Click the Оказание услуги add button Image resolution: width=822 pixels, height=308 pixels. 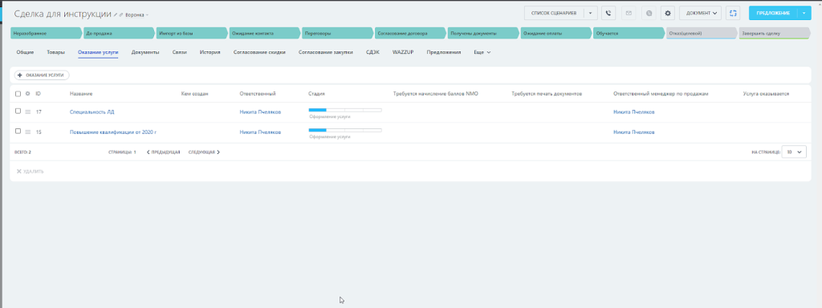(42, 75)
